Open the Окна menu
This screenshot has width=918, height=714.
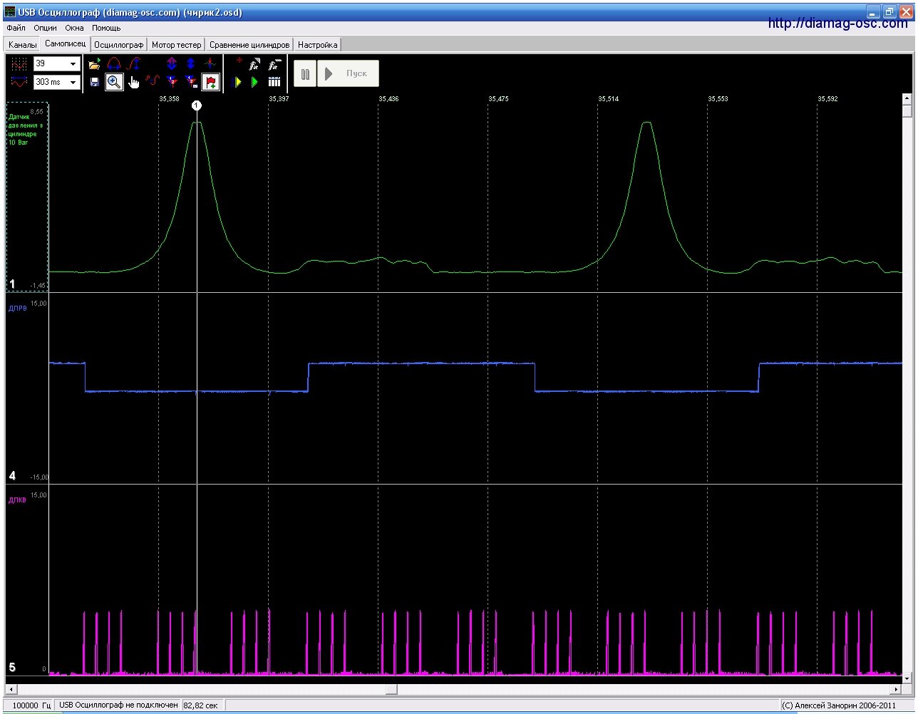74,28
